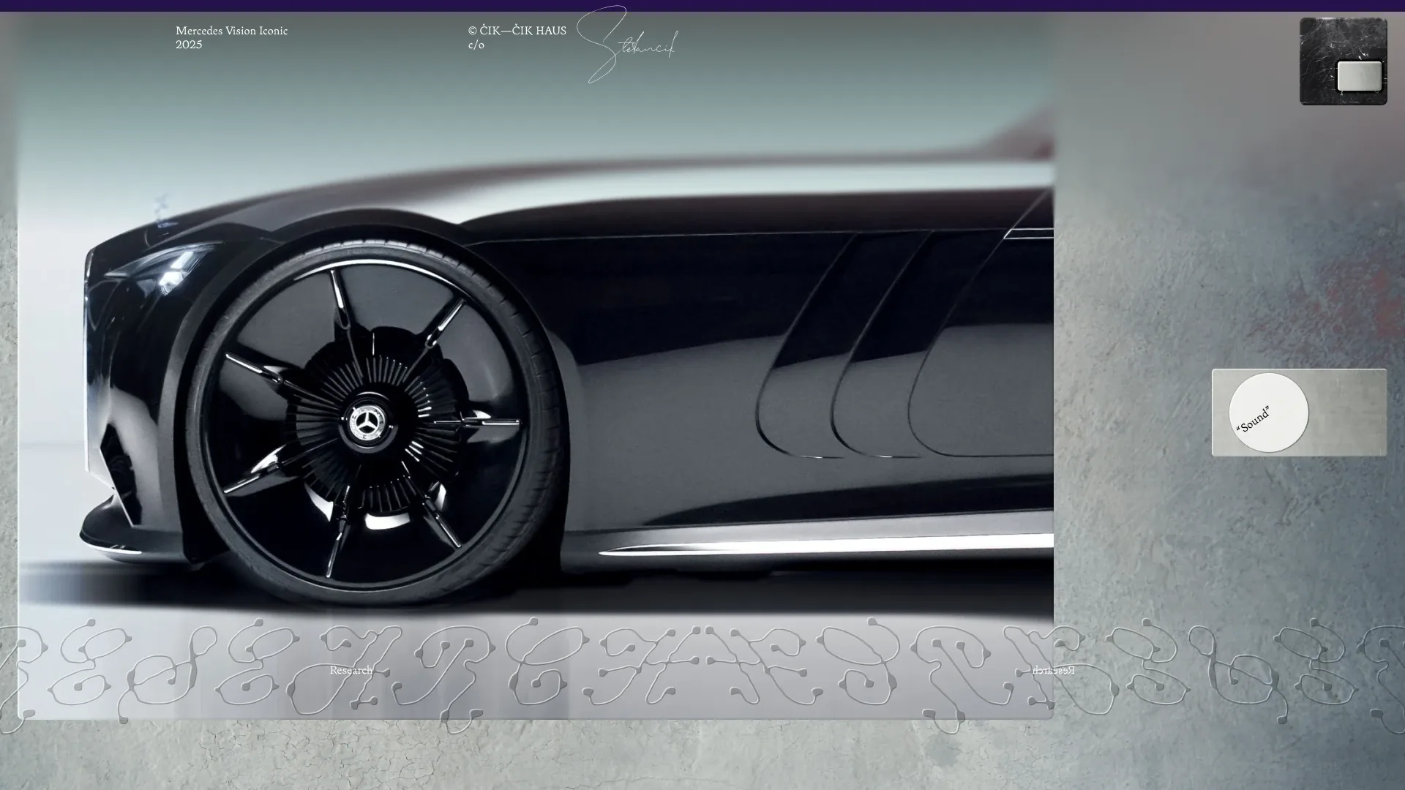Image resolution: width=1405 pixels, height=790 pixels.
Task: Click the small silver rectangle in marble widget
Action: point(1360,76)
